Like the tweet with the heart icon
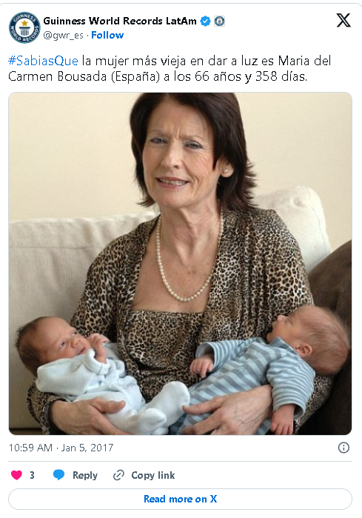 [x=16, y=475]
